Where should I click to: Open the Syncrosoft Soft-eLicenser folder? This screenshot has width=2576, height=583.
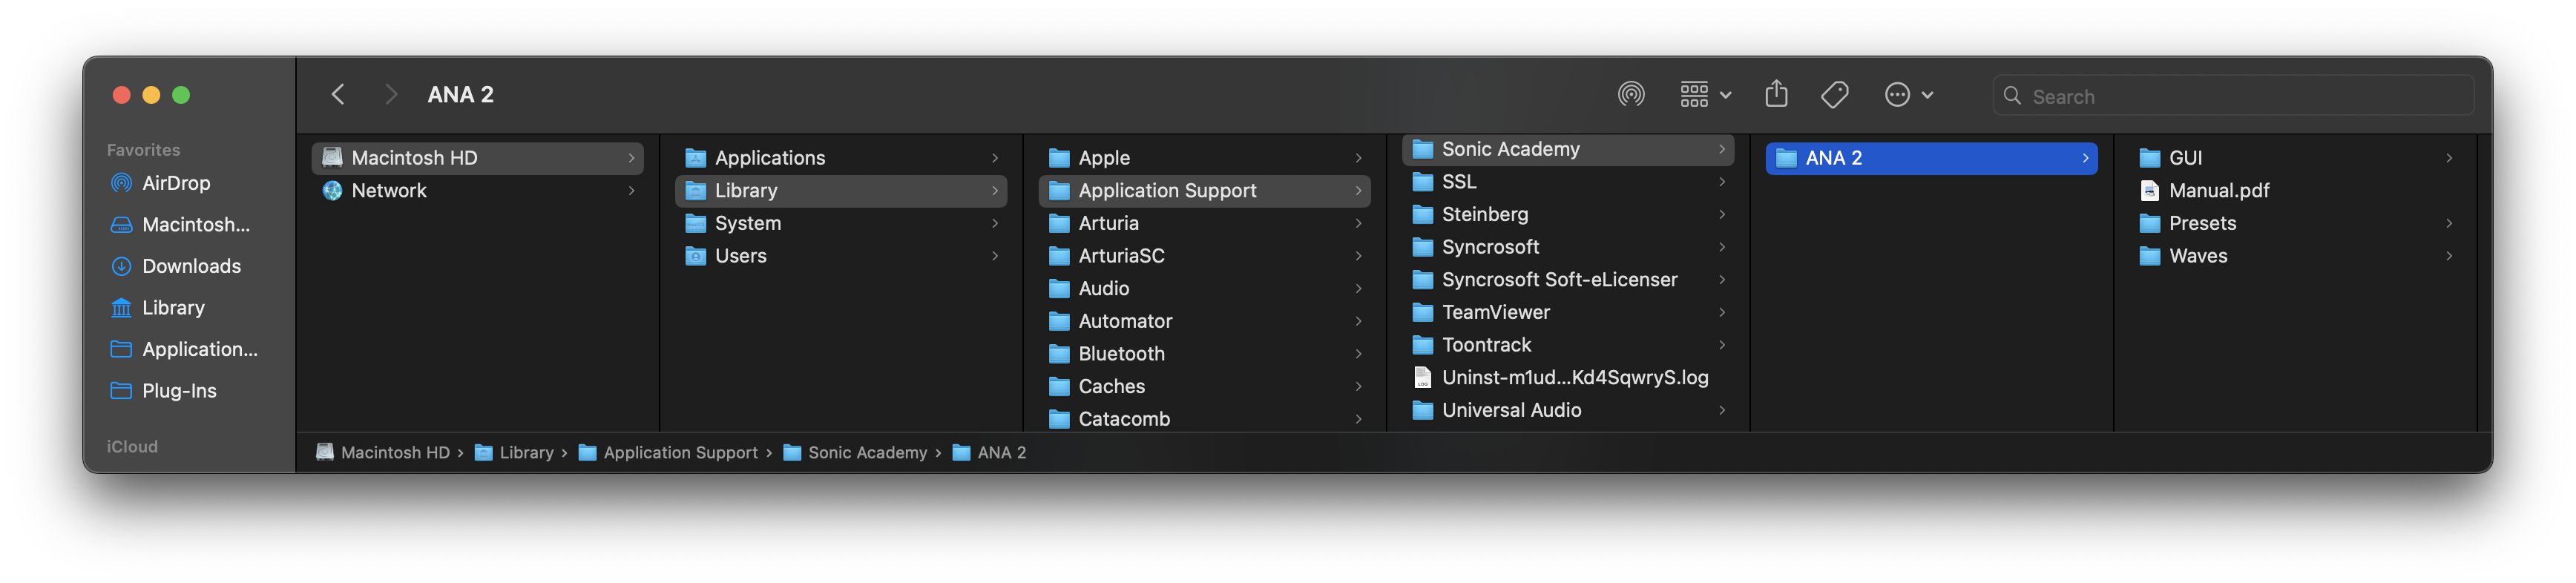(x=1567, y=280)
